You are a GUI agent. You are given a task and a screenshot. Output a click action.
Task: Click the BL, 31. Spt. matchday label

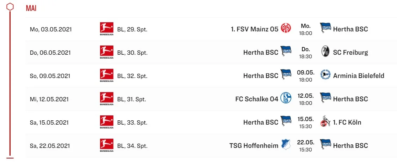click(x=132, y=99)
